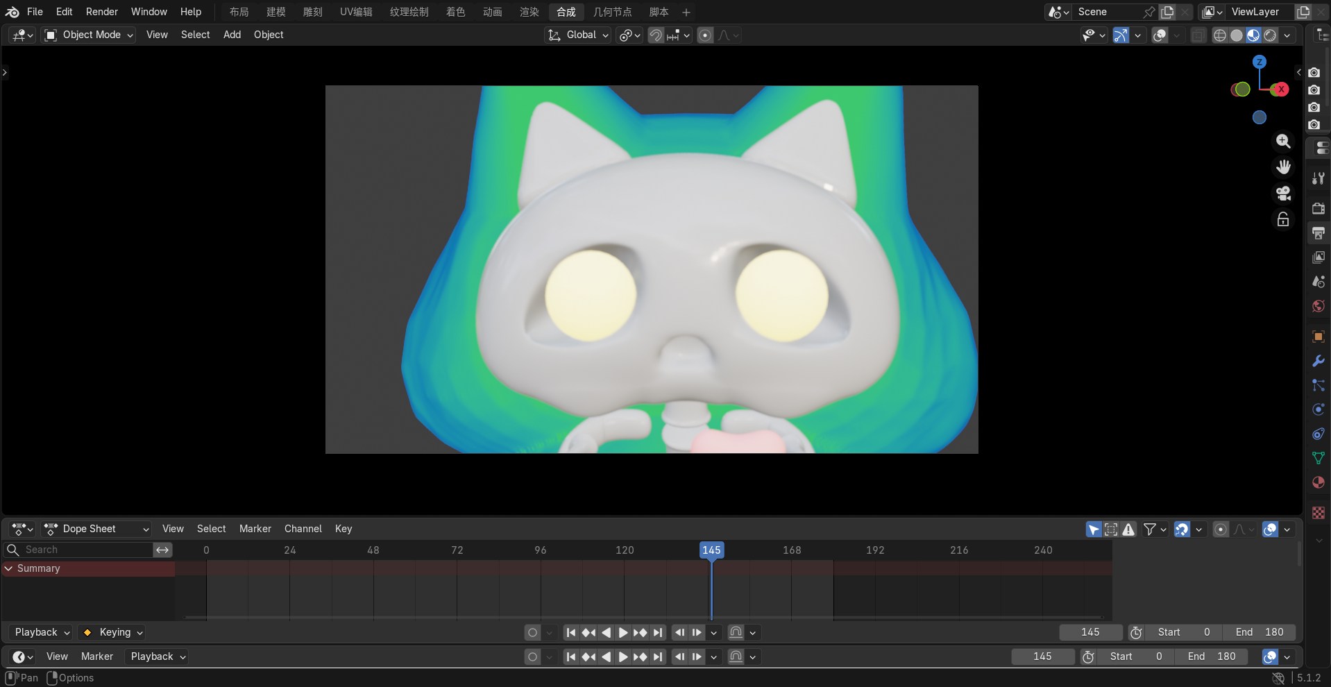Image resolution: width=1331 pixels, height=687 pixels.
Task: Toggle viewport overlays button
Action: pos(1160,35)
